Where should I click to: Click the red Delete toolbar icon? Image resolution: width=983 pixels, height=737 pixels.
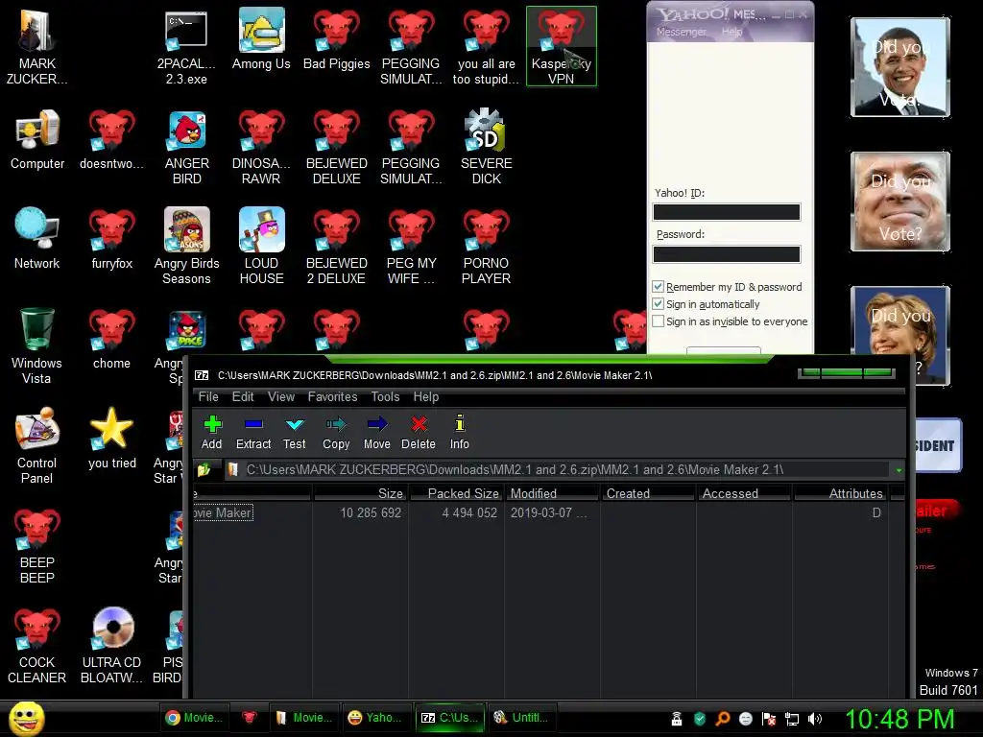(x=419, y=433)
